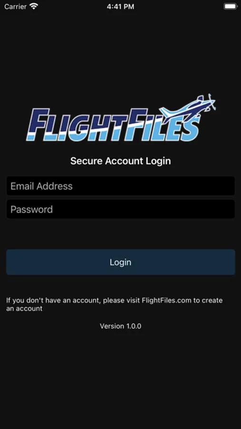Tap the airplane graphic in the logo
241x429 pixels.
click(x=187, y=106)
